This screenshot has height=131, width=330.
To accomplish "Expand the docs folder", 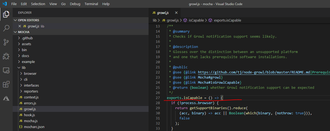I will pyautogui.click(x=81, y=56).
